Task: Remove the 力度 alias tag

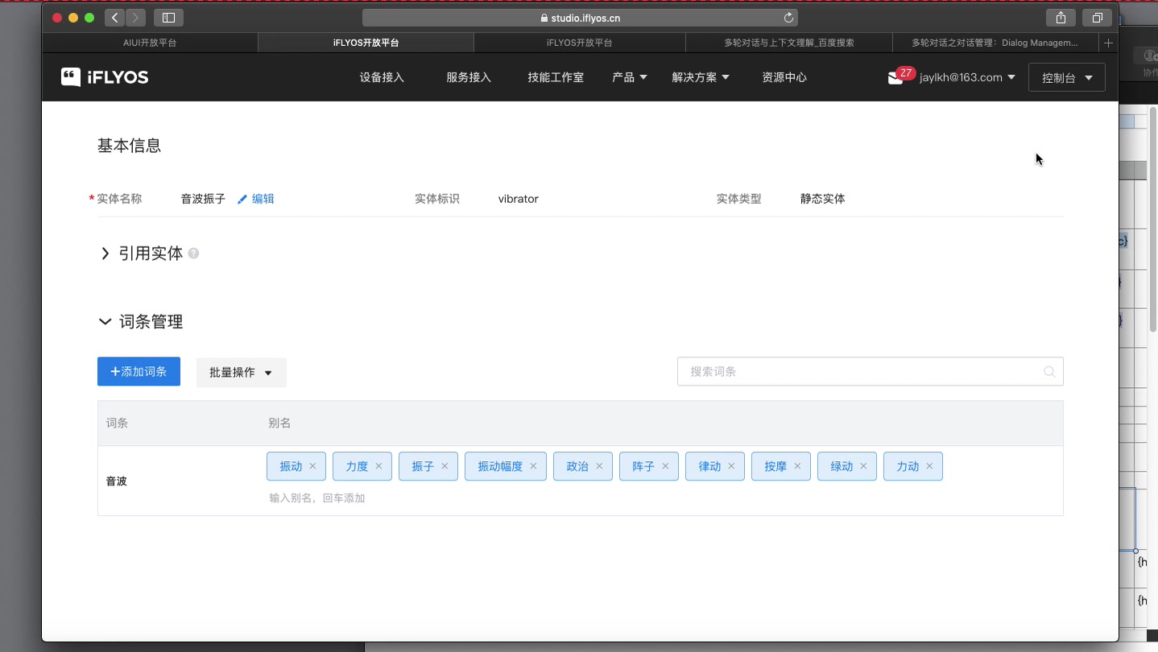Action: click(x=378, y=466)
